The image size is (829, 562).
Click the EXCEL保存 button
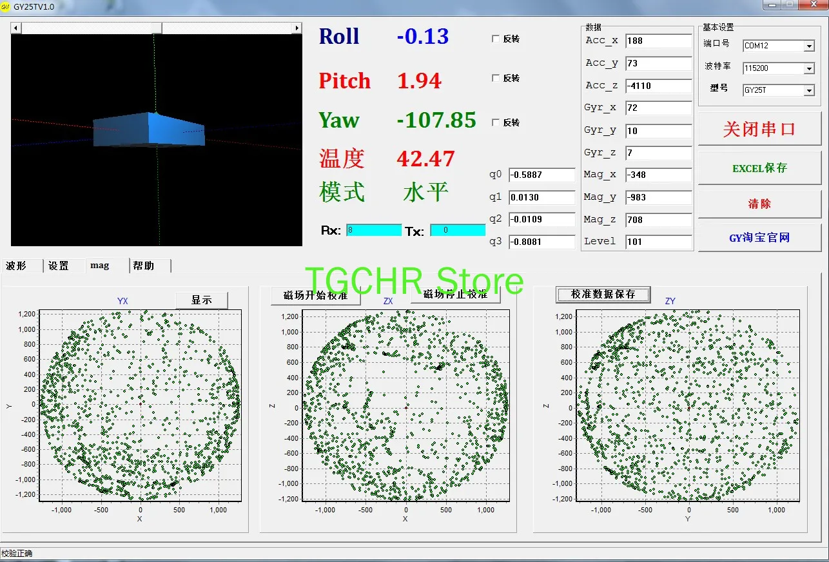759,168
